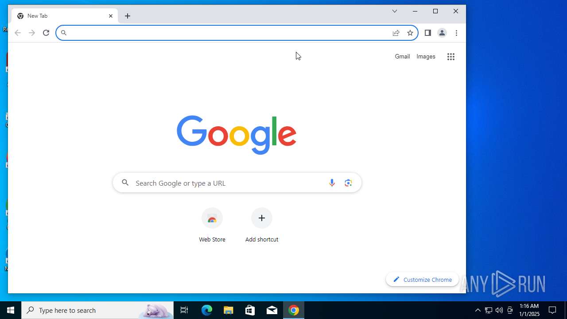
Task: Open Windows Start menu
Action: 11,310
